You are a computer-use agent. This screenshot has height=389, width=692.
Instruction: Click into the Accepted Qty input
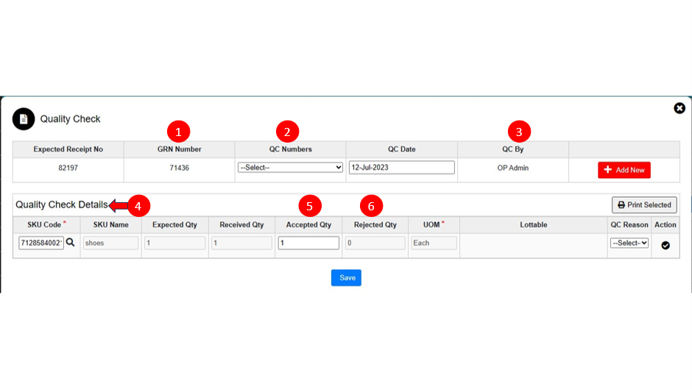point(308,243)
